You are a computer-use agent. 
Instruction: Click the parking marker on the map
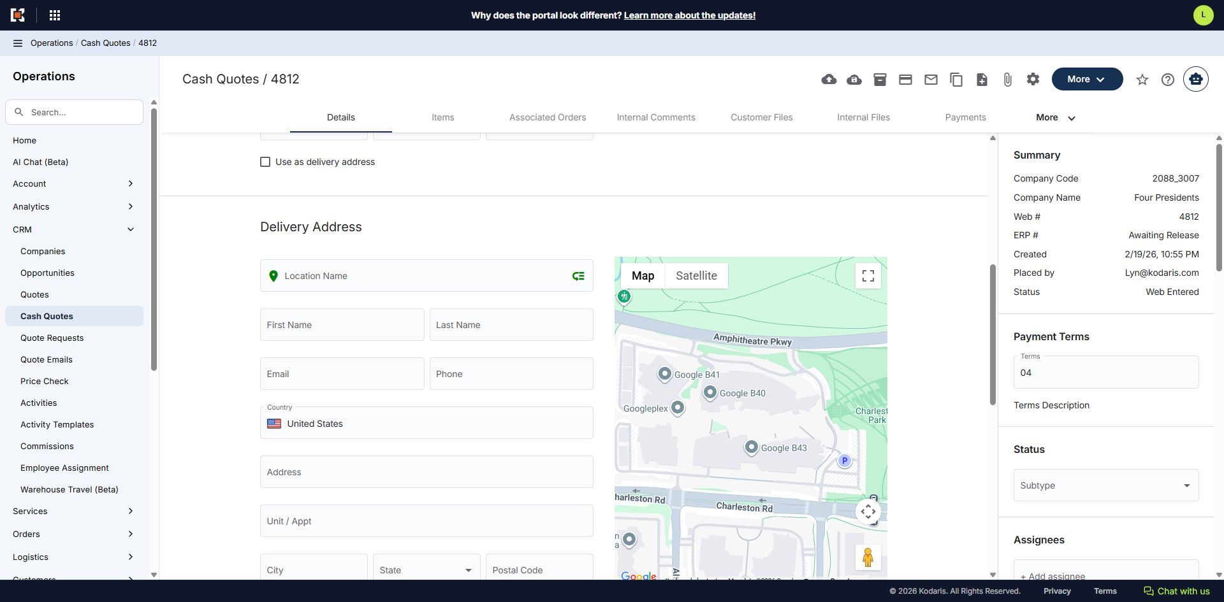[845, 461]
